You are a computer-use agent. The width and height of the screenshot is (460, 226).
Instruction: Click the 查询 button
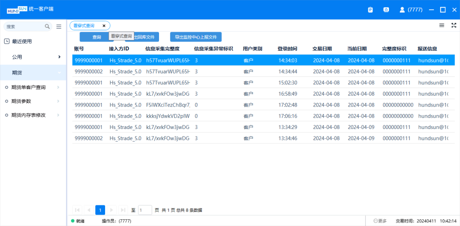click(x=96, y=37)
